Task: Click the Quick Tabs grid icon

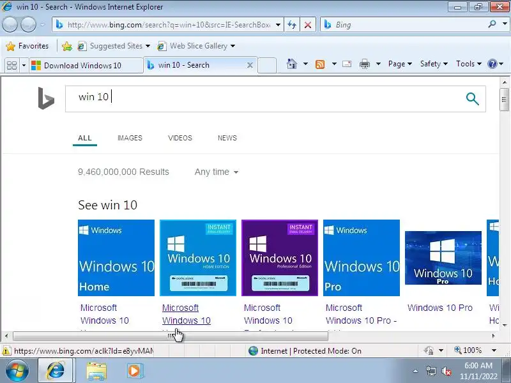Action: pos(11,66)
